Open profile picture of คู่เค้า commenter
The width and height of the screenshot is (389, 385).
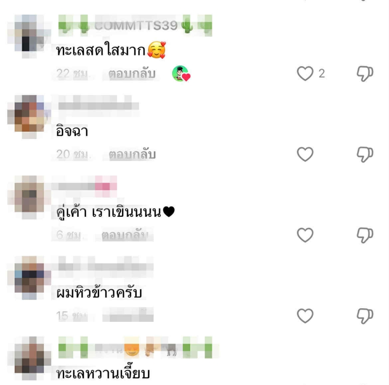29,197
